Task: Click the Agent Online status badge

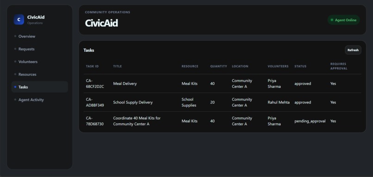Action: pos(344,20)
